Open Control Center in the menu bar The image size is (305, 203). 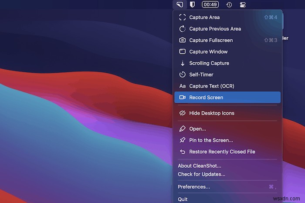point(243,4)
